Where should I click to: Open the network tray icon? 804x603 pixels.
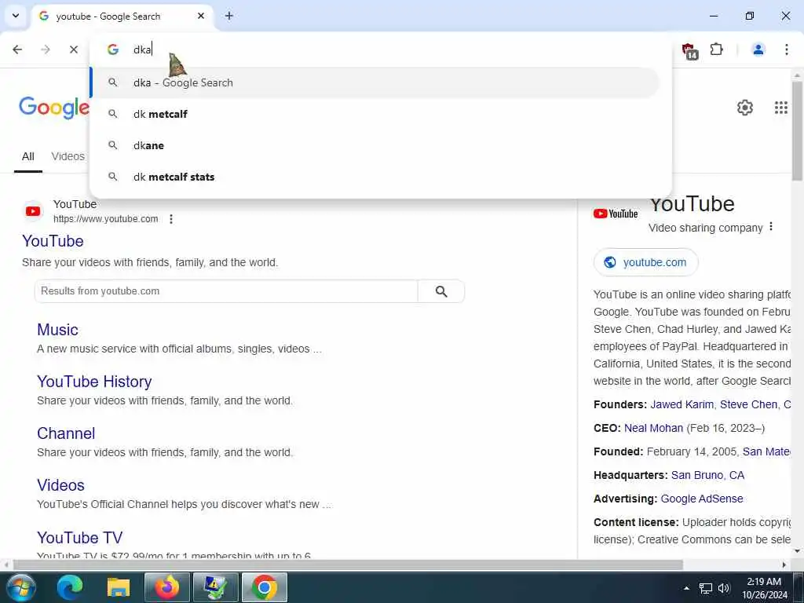click(x=706, y=588)
